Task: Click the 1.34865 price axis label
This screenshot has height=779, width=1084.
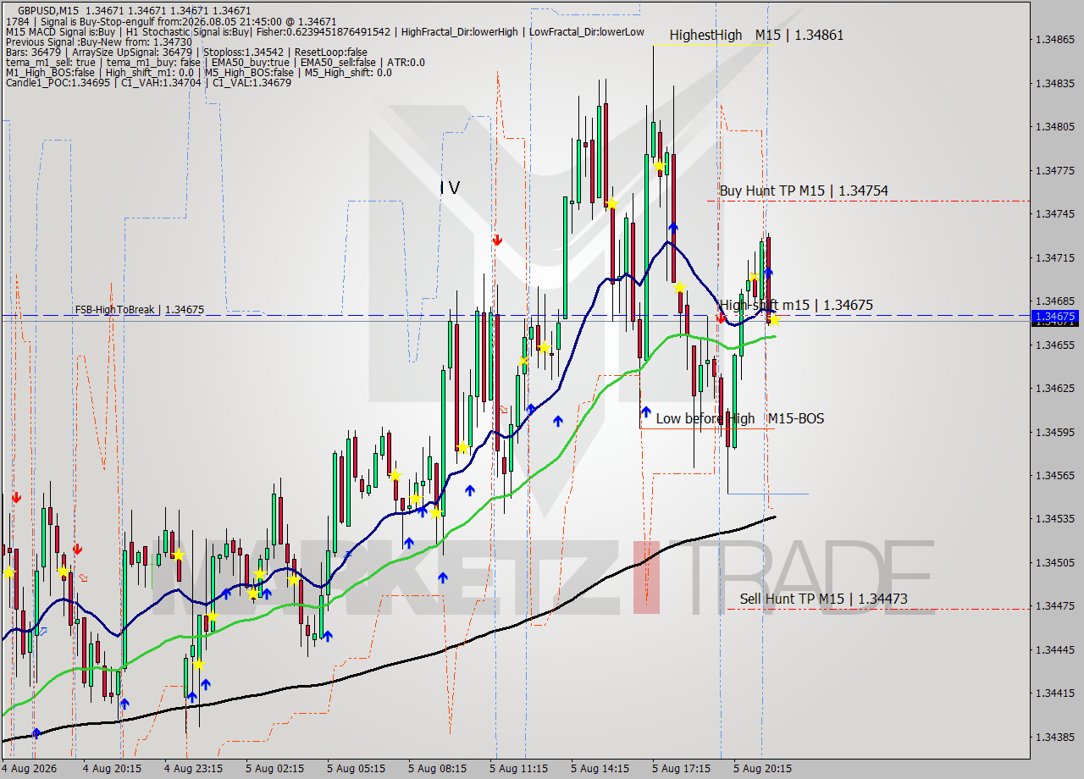Action: tap(1054, 39)
